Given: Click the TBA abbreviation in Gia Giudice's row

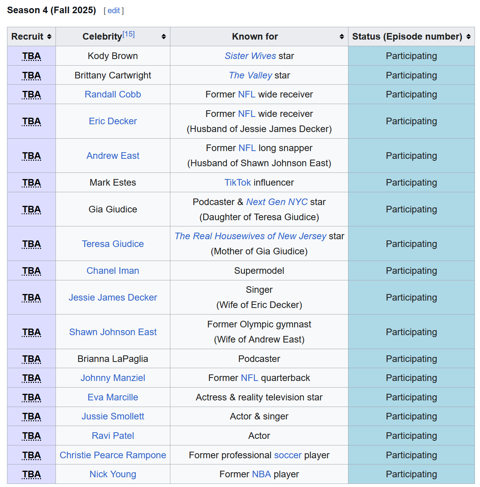Looking at the screenshot, I should point(31,209).
